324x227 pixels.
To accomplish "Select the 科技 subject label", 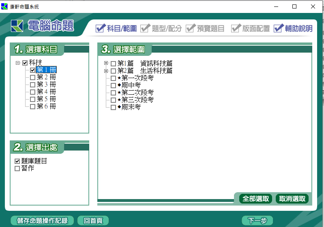I will [x=35, y=62].
